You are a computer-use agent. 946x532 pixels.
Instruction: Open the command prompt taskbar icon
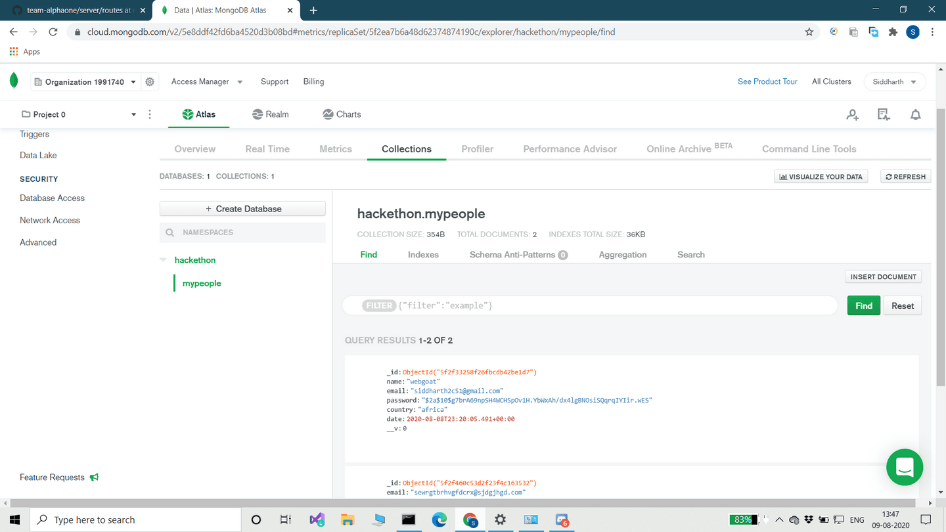pyautogui.click(x=409, y=520)
